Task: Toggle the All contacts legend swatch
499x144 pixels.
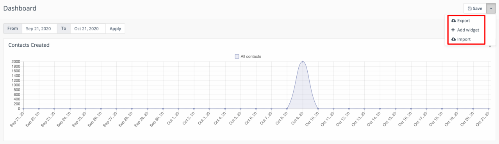Action: click(237, 56)
